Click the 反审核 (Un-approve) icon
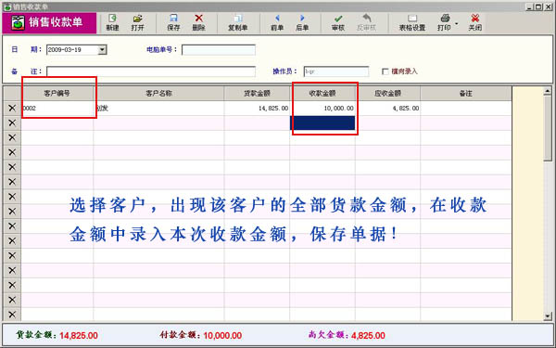The width and height of the screenshot is (556, 348). (366, 22)
